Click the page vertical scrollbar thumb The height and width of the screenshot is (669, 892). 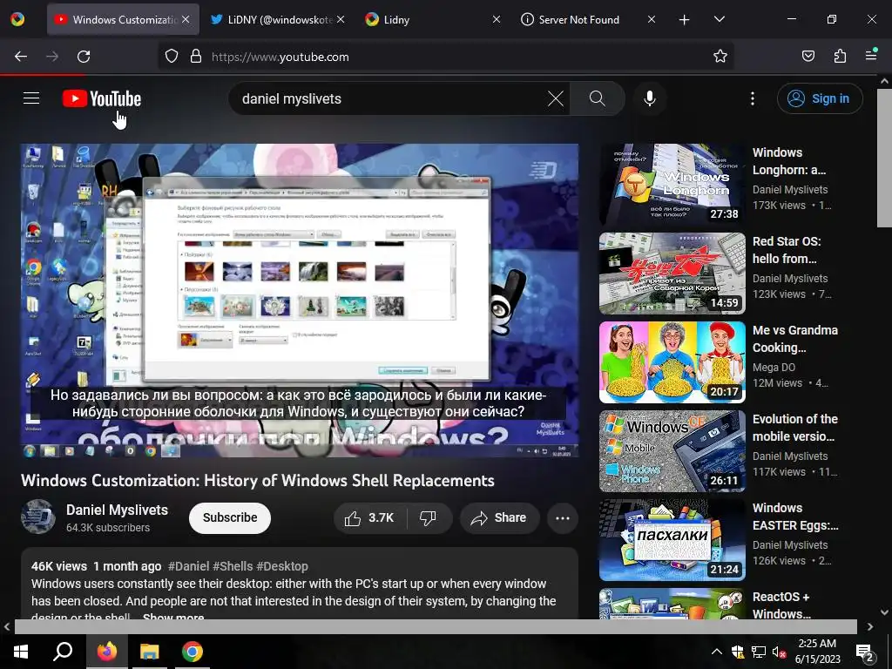[884, 158]
